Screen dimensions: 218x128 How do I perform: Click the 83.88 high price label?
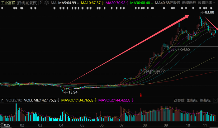[210, 12]
